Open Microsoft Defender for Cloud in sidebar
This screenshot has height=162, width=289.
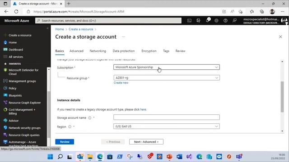pos(23,72)
